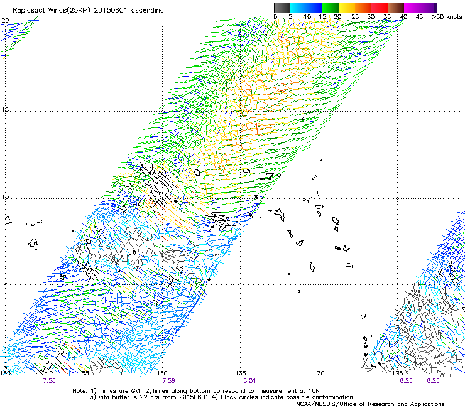Click the purple "8:01" pass time
This screenshot has height=408, width=465.
click(x=249, y=381)
